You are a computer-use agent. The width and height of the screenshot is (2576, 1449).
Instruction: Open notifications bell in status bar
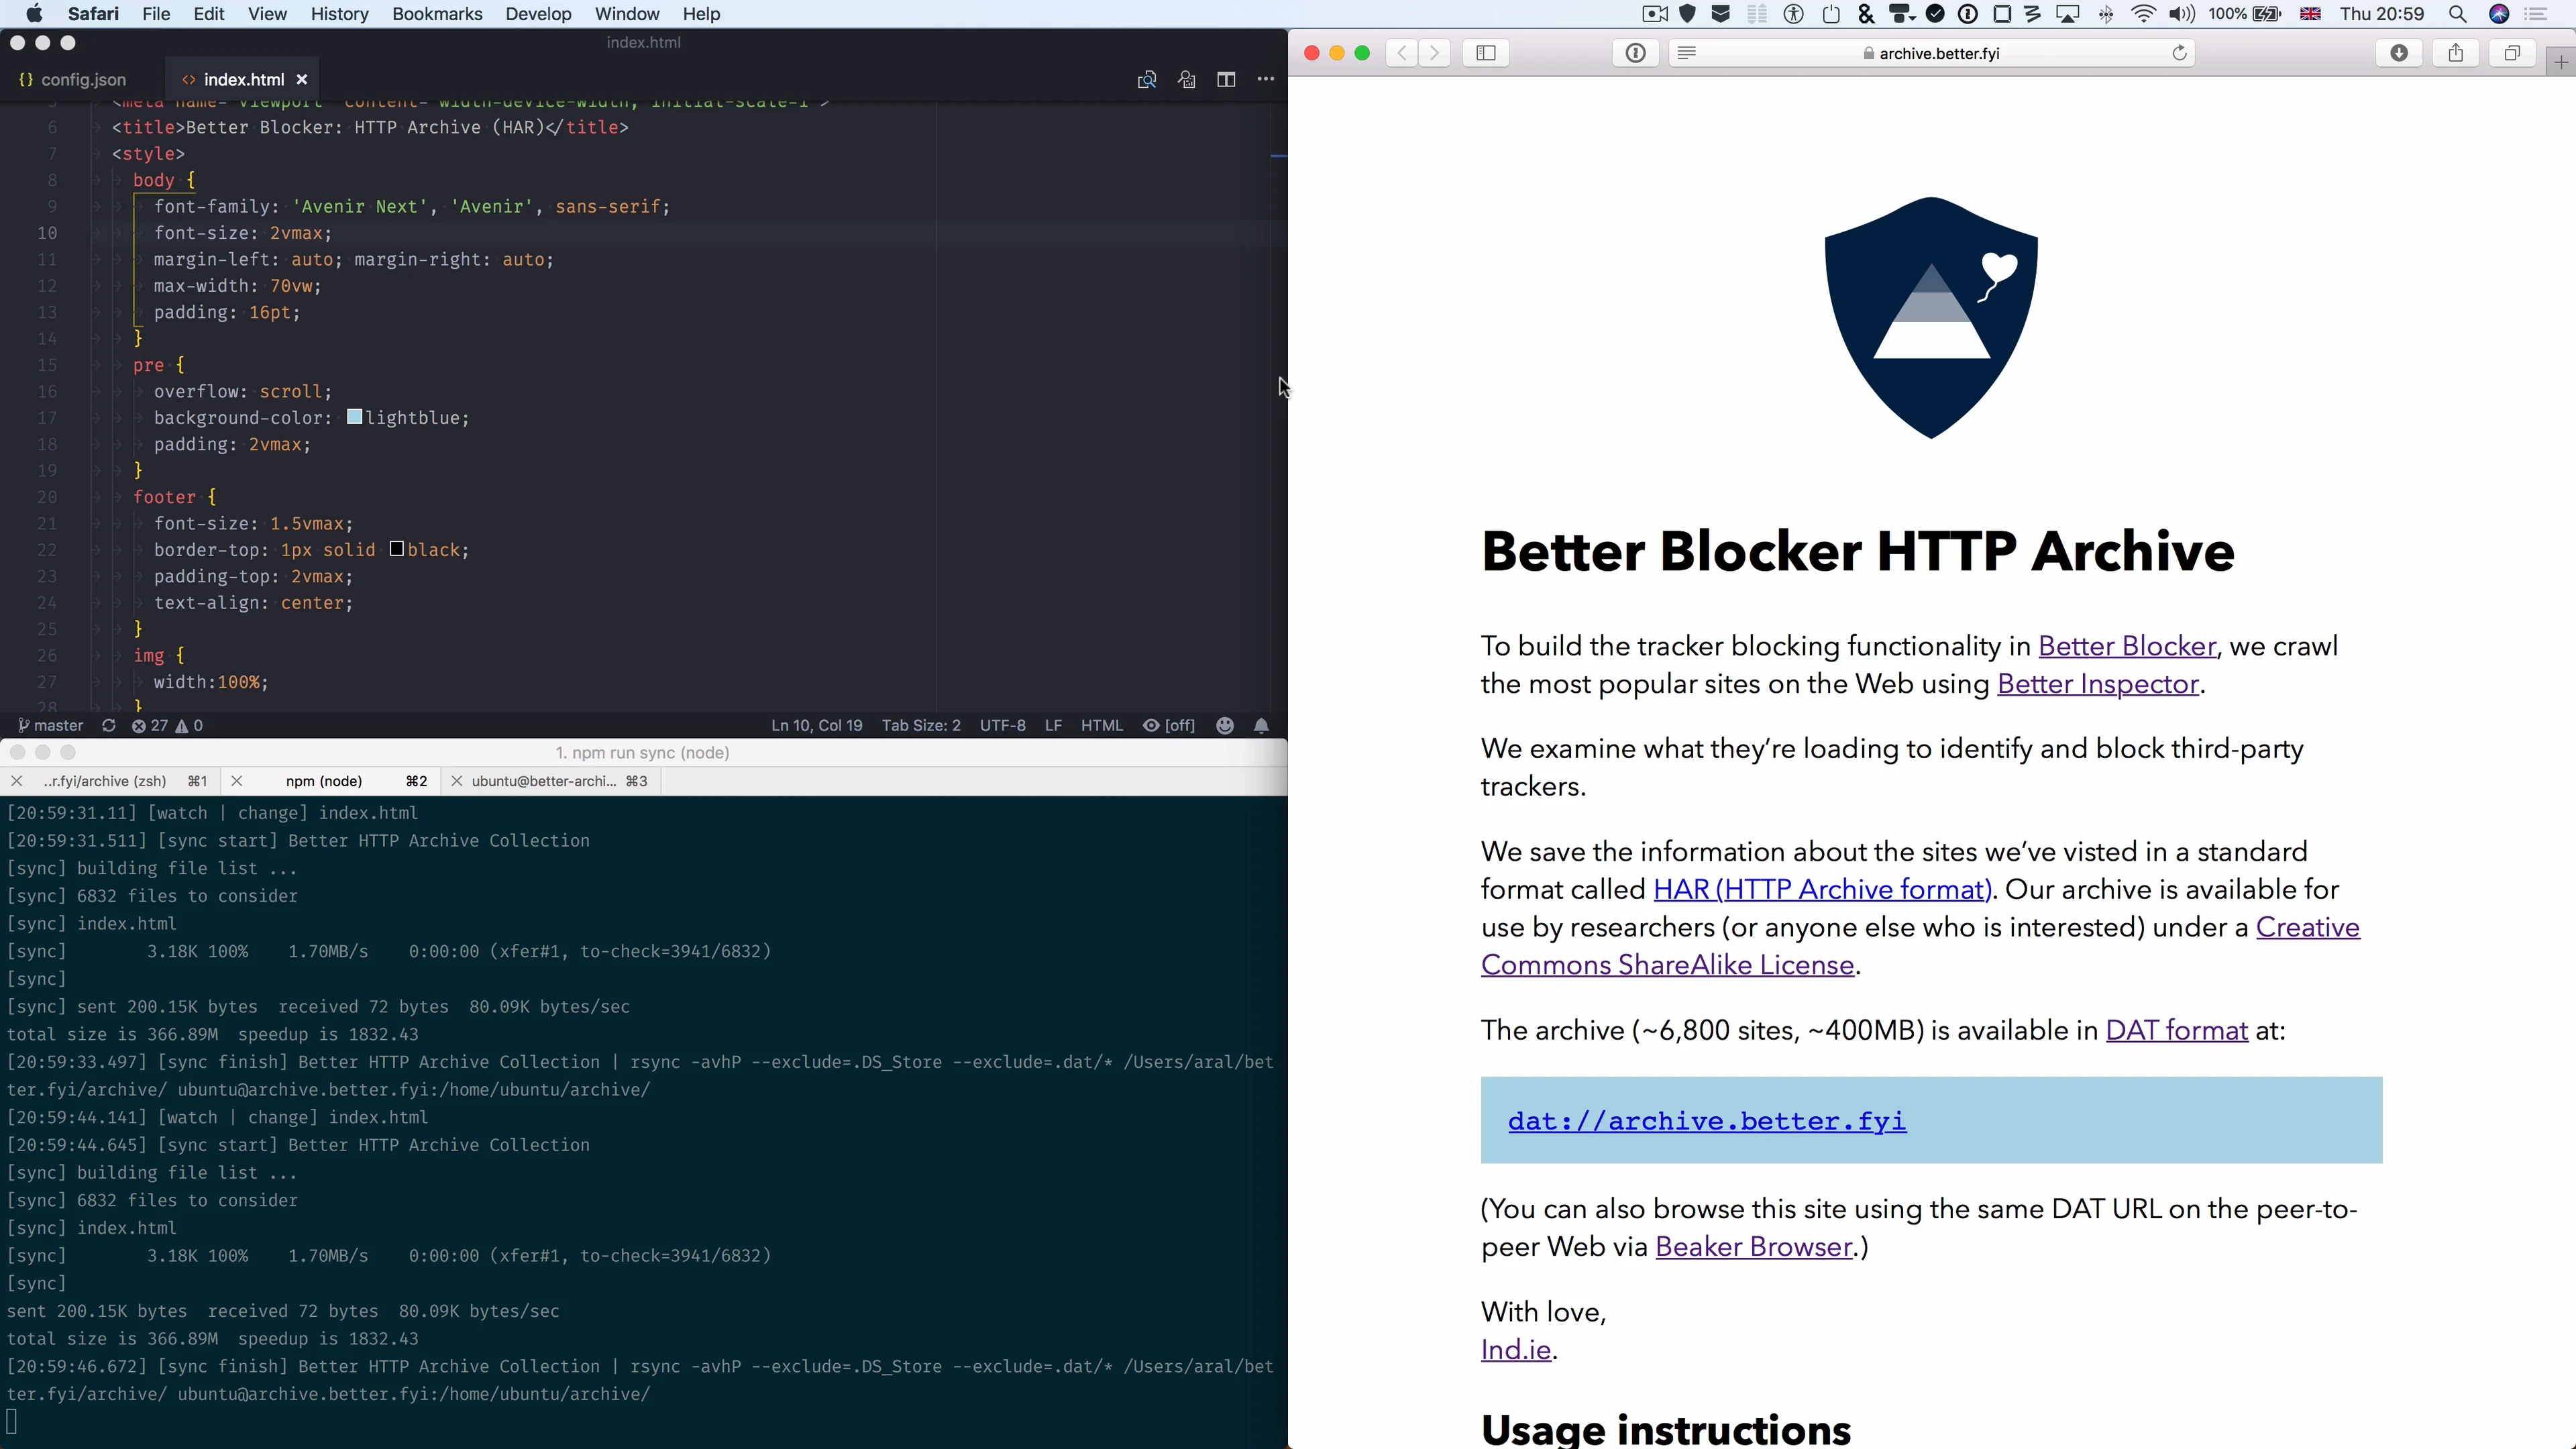[1262, 726]
